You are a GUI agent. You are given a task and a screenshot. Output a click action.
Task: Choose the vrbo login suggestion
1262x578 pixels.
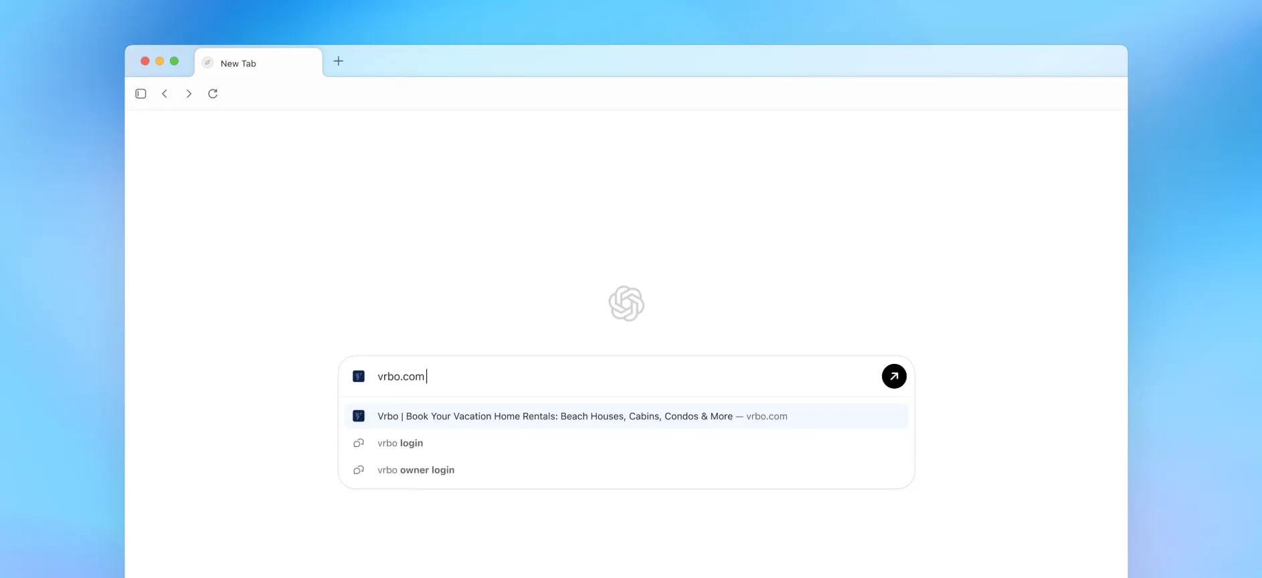(x=626, y=443)
